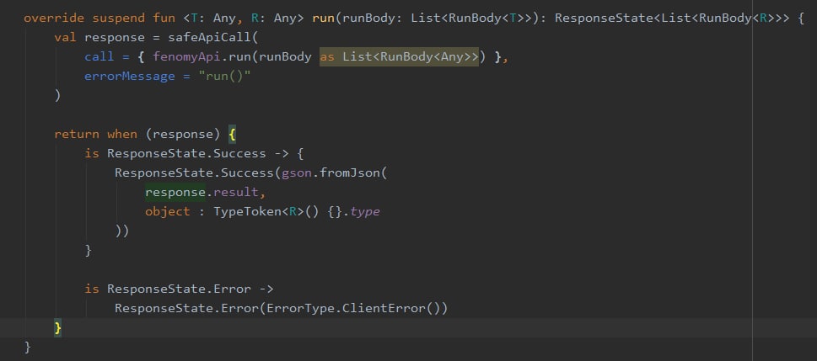Click the 'result' property
817x361 pixels.
tap(236, 192)
